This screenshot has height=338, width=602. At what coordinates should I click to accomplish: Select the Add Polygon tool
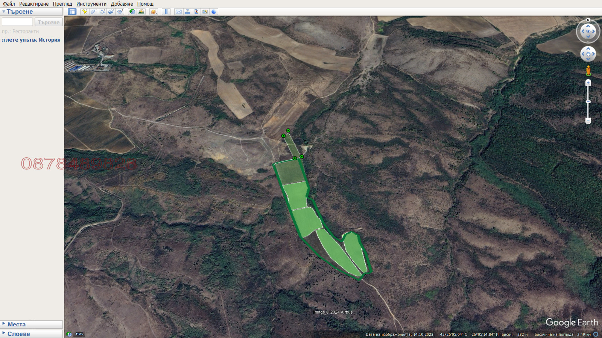[x=93, y=12]
